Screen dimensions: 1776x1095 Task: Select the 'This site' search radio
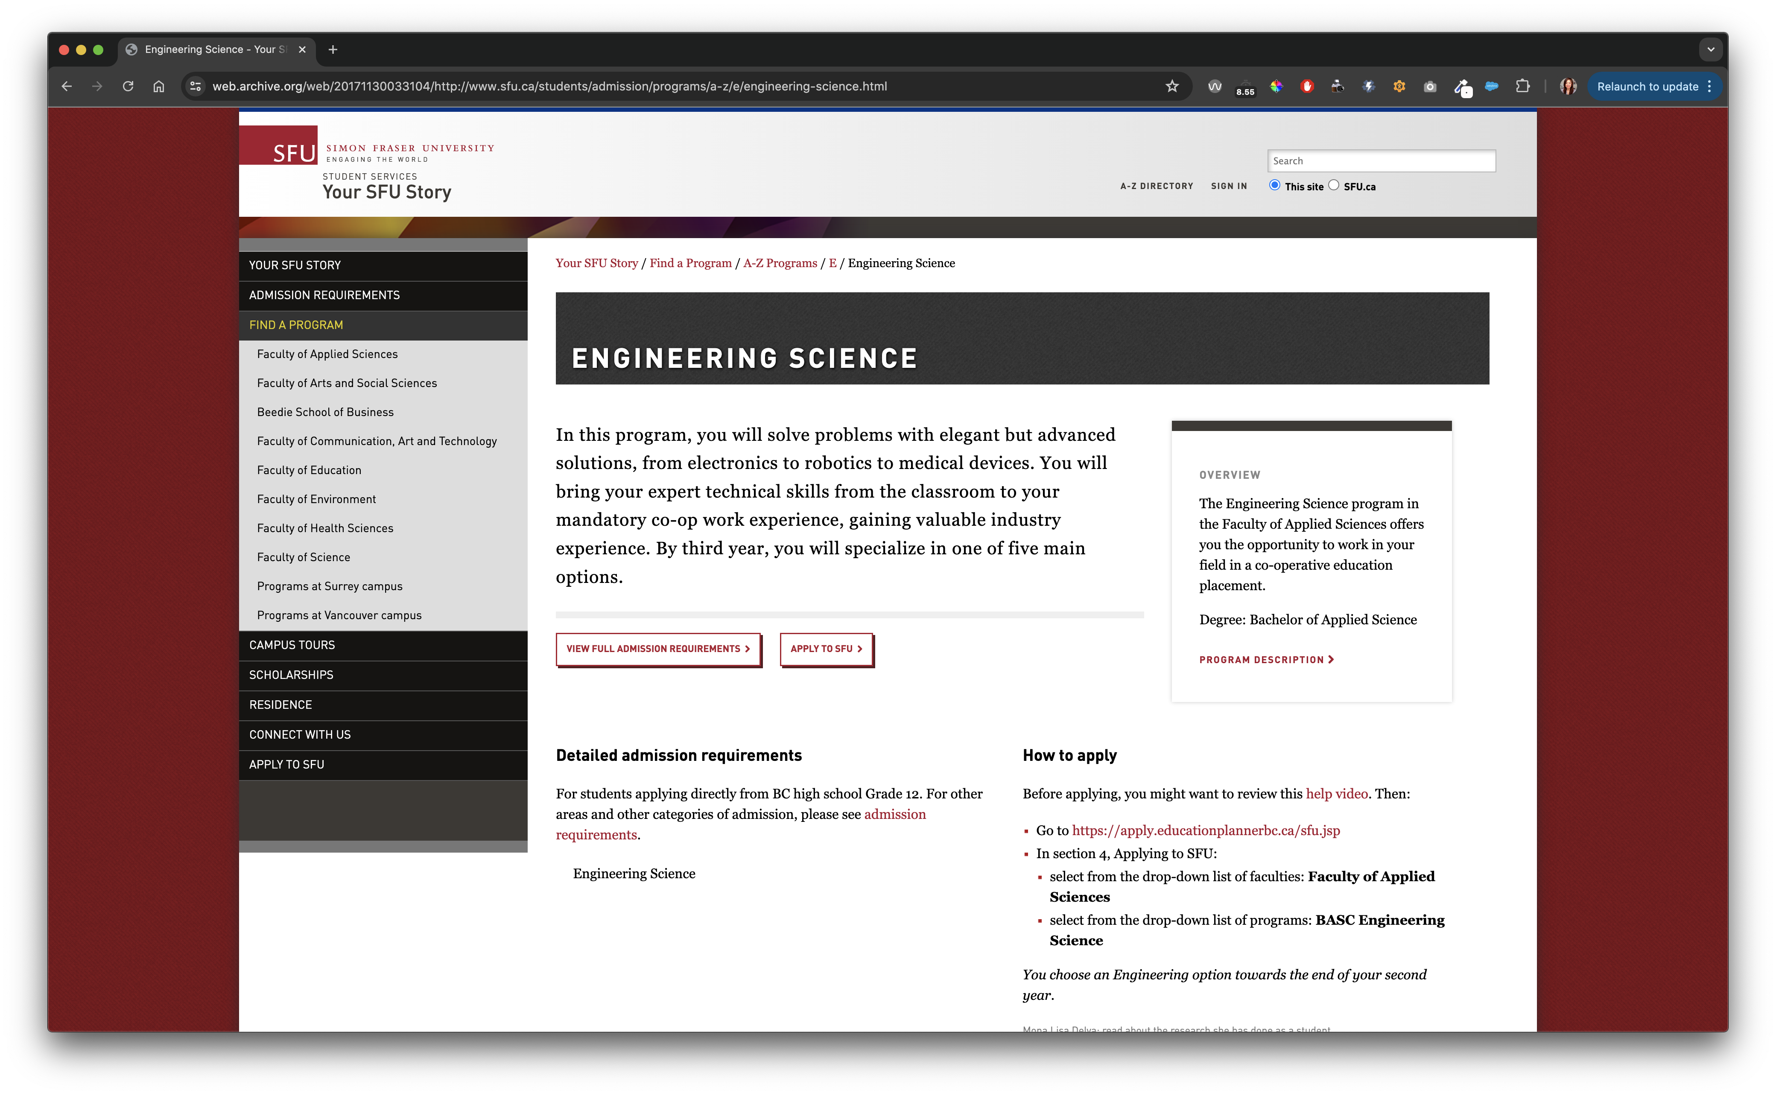point(1275,185)
